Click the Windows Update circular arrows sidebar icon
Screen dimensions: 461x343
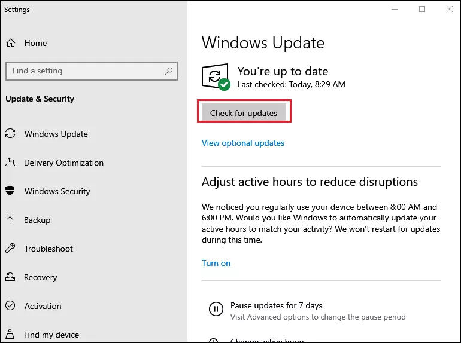[x=10, y=133]
